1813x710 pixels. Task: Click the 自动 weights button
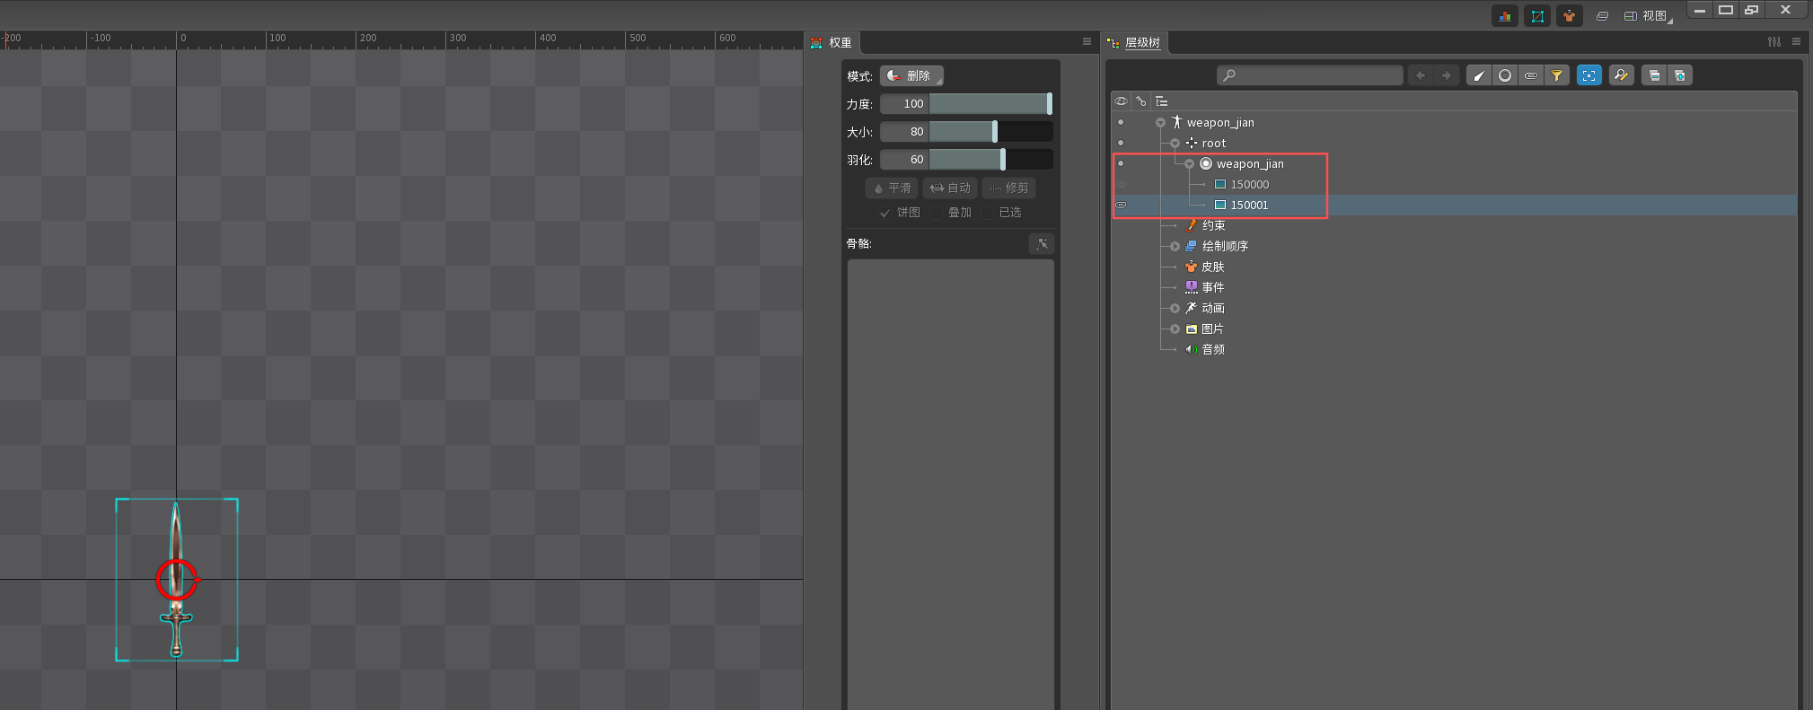950,188
